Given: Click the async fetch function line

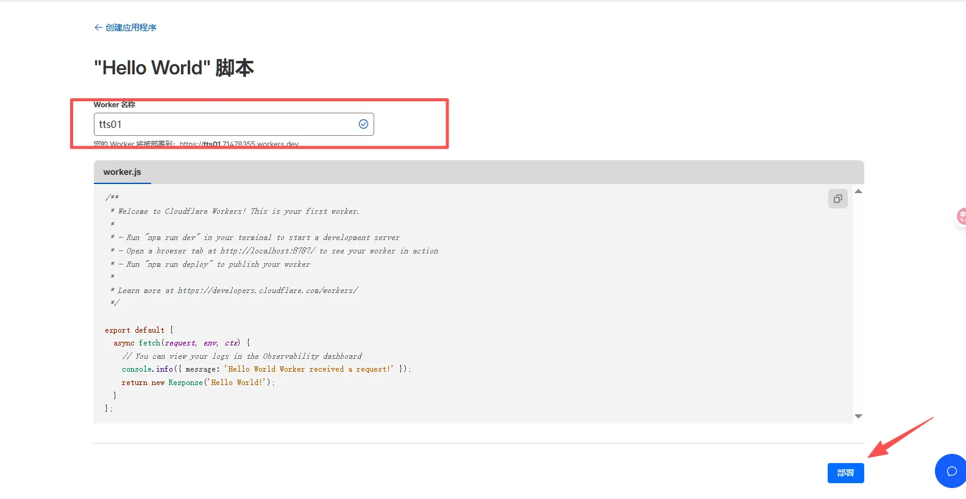Looking at the screenshot, I should pyautogui.click(x=182, y=343).
